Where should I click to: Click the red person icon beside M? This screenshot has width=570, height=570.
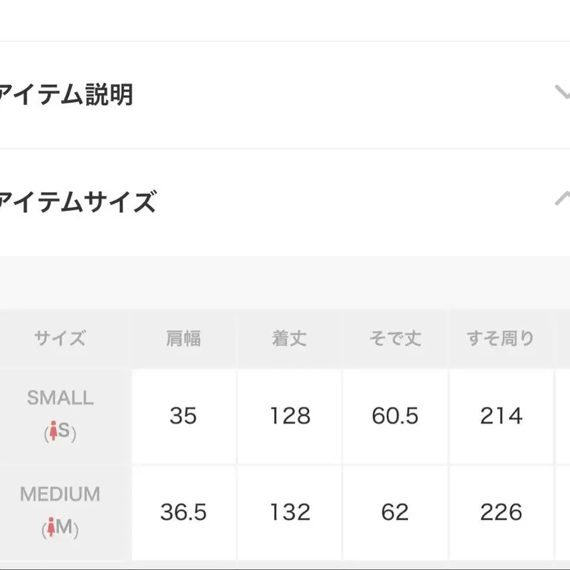point(51,527)
